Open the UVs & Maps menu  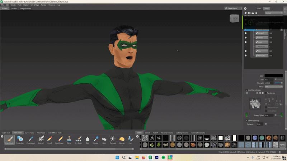(35, 5)
